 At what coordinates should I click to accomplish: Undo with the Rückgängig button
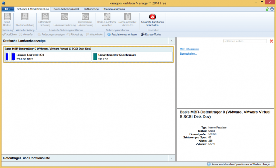tap(75, 35)
